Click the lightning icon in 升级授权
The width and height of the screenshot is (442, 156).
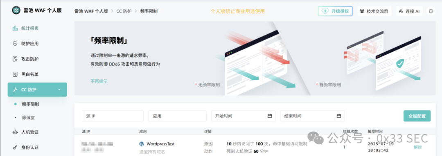[x=325, y=11]
